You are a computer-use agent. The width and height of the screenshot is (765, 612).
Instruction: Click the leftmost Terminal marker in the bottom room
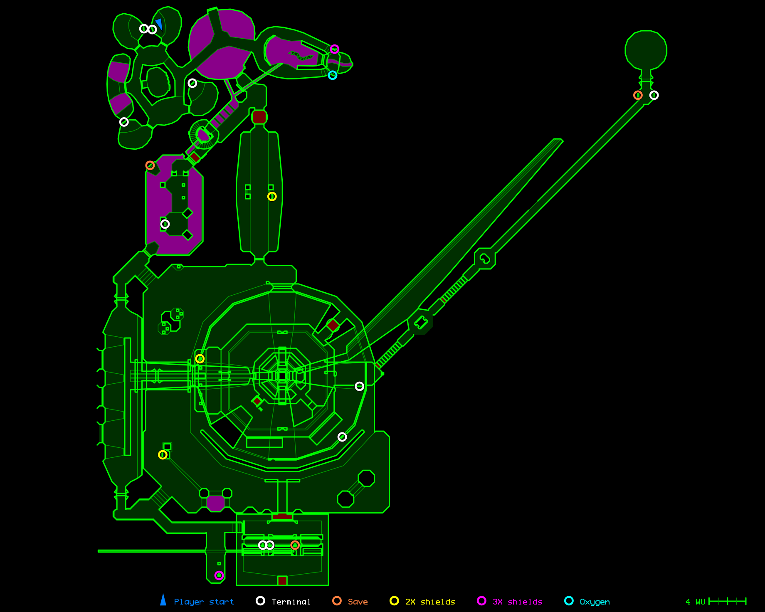(262, 545)
